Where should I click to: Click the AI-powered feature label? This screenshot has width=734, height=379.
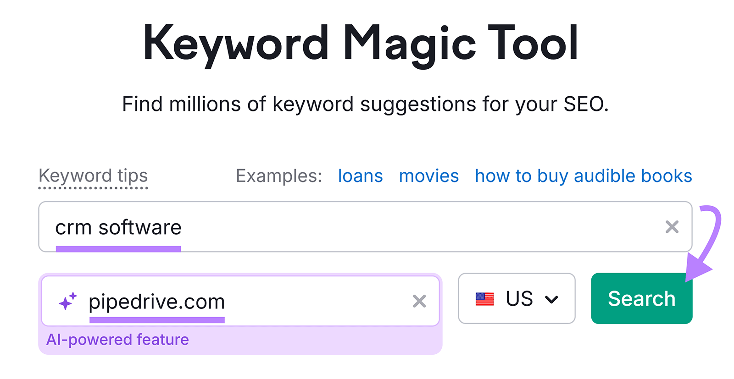[x=117, y=340]
